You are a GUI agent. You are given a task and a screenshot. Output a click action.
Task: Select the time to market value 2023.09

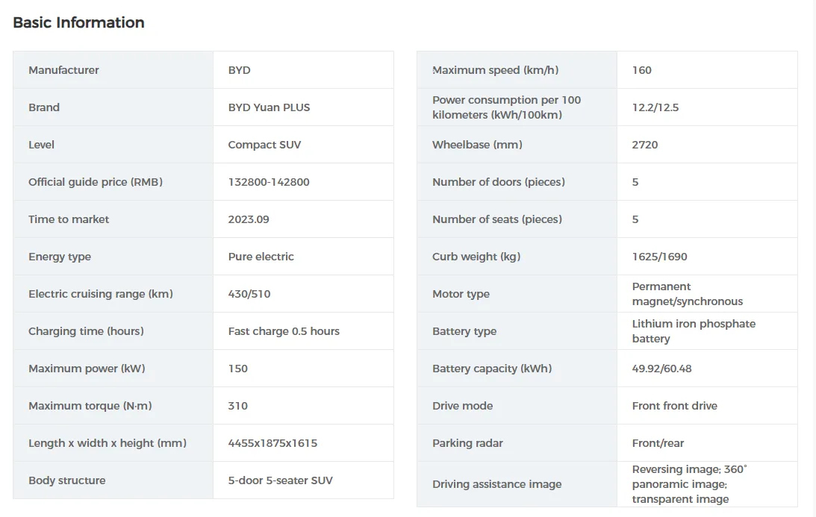(249, 219)
